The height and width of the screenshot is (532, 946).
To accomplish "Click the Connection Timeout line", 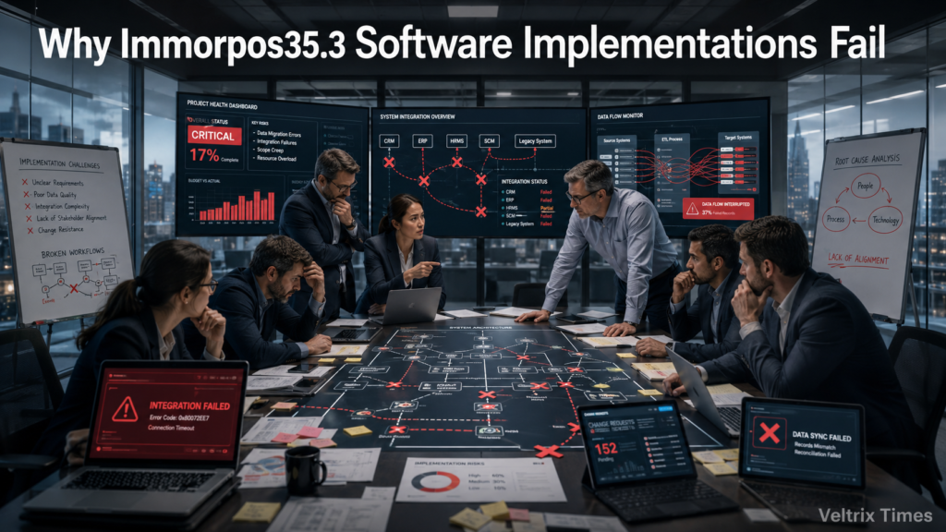I will (171, 428).
